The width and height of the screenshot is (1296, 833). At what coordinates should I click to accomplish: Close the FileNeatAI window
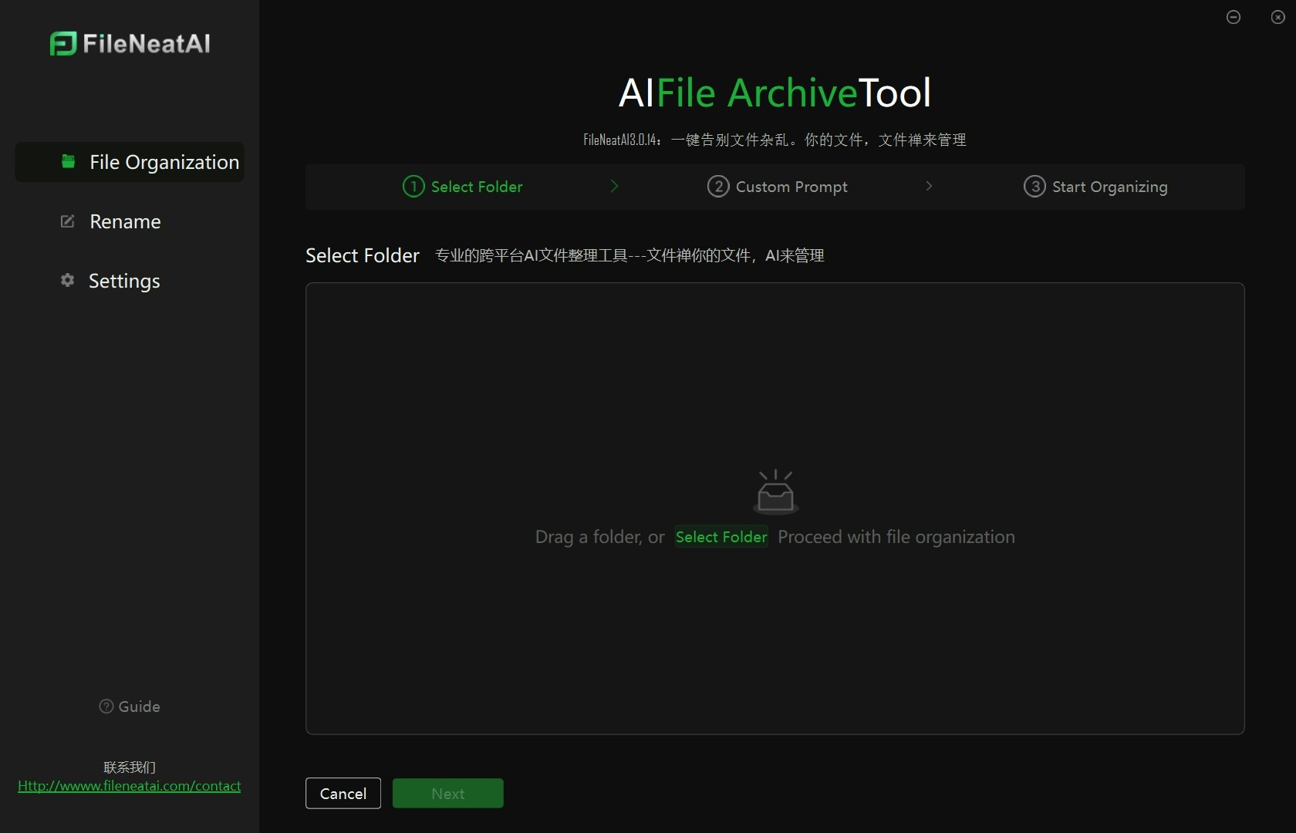point(1278,17)
